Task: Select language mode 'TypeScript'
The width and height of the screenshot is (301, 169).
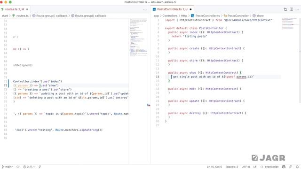Action: point(271,167)
